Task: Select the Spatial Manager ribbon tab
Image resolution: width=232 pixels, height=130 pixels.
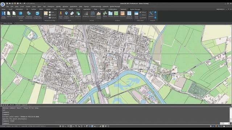Action: [135, 9]
